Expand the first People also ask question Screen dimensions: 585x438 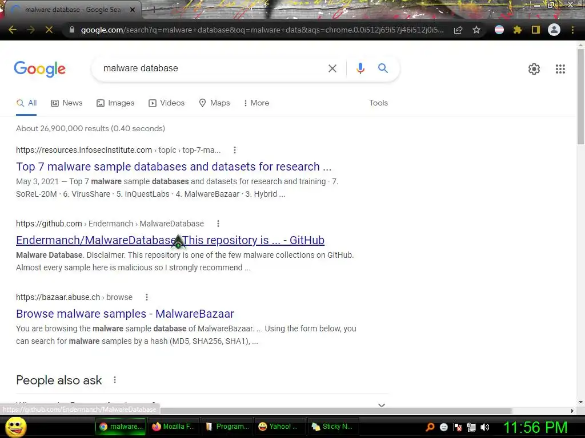203,403
